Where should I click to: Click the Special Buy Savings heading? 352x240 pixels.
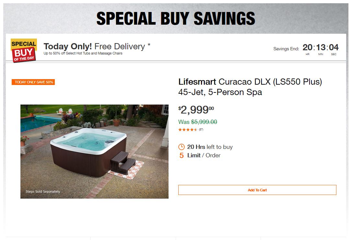point(176,18)
